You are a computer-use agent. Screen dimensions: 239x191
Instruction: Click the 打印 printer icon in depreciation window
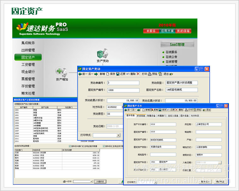pos(64,182)
